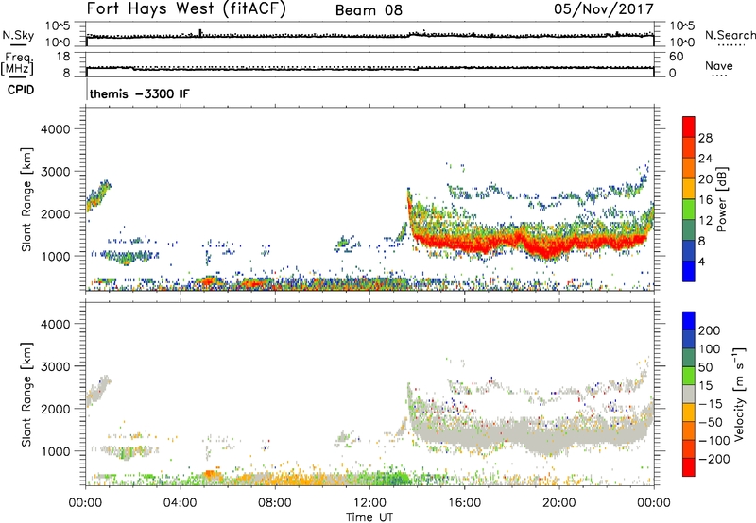Click the "12:00" time axis label
756x523 pixels.
point(369,503)
